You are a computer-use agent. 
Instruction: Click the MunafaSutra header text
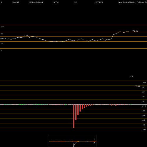pyautogui.click(x=36, y=2)
